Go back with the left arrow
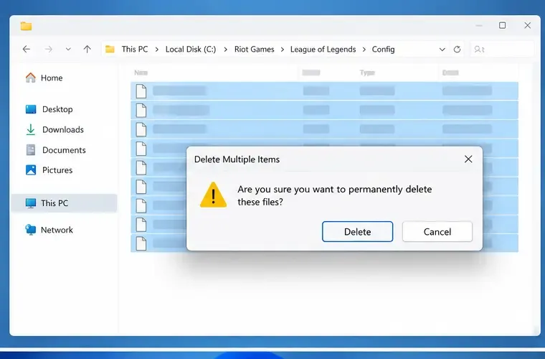 point(27,49)
